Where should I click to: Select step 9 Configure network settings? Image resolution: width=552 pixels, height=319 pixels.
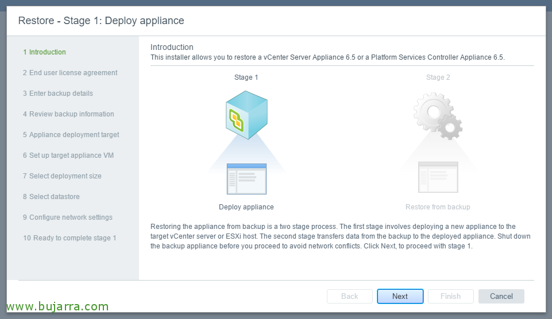[68, 217]
